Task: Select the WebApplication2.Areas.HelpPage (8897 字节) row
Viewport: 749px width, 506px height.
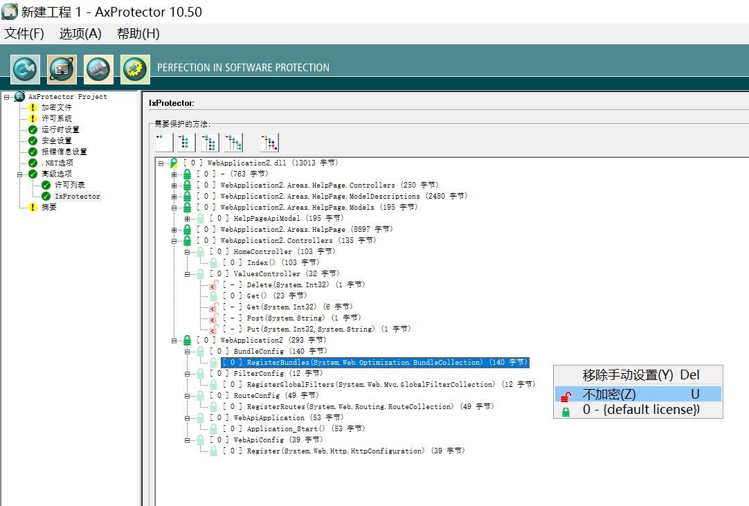Action: point(295,229)
